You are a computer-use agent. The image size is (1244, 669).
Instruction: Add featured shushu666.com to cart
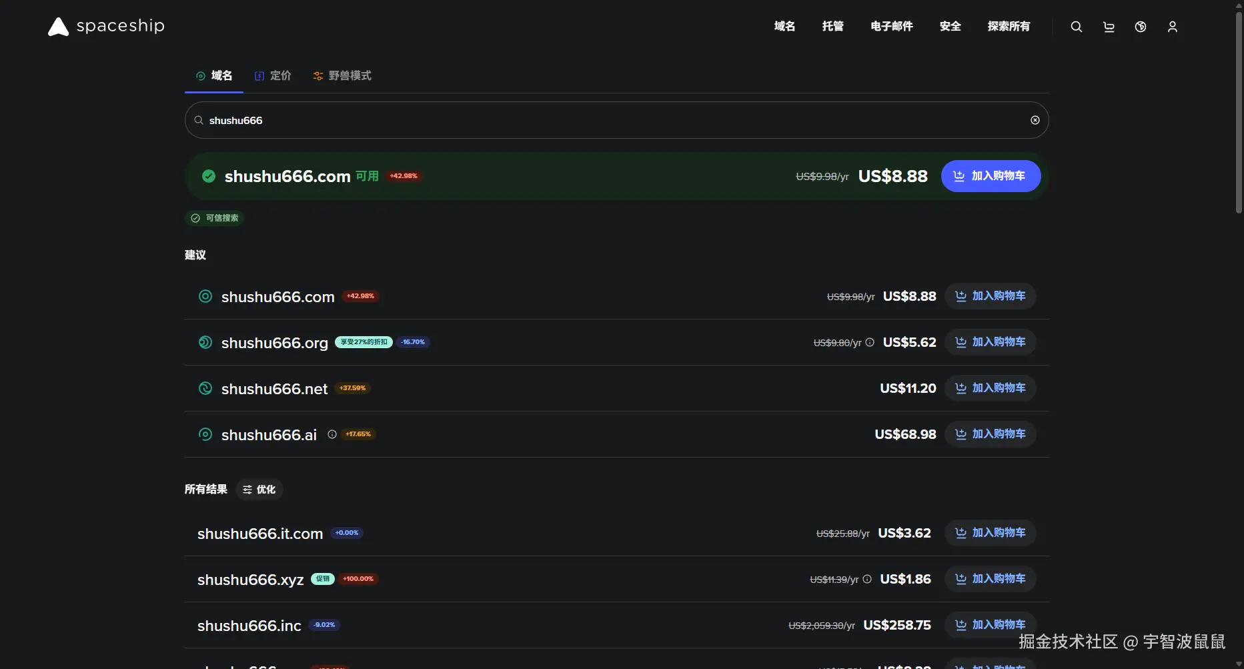click(991, 176)
